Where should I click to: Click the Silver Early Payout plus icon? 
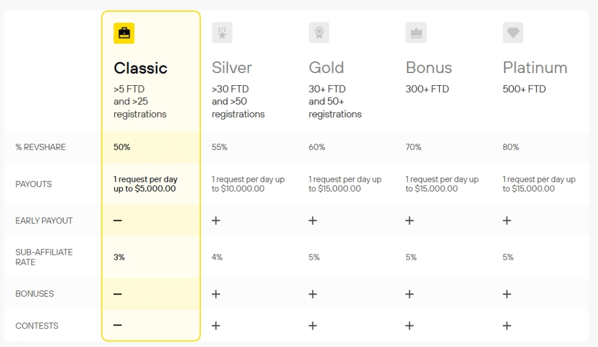[216, 220]
